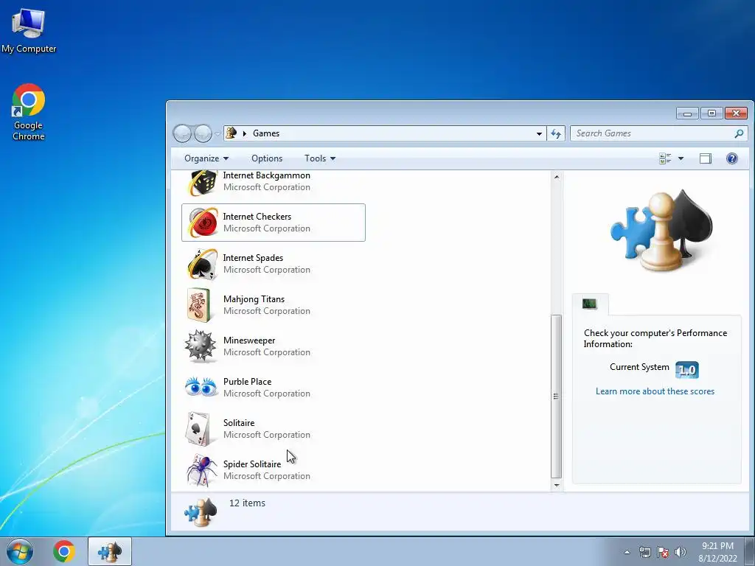Select the Google Chrome desktop shortcut

(x=29, y=112)
